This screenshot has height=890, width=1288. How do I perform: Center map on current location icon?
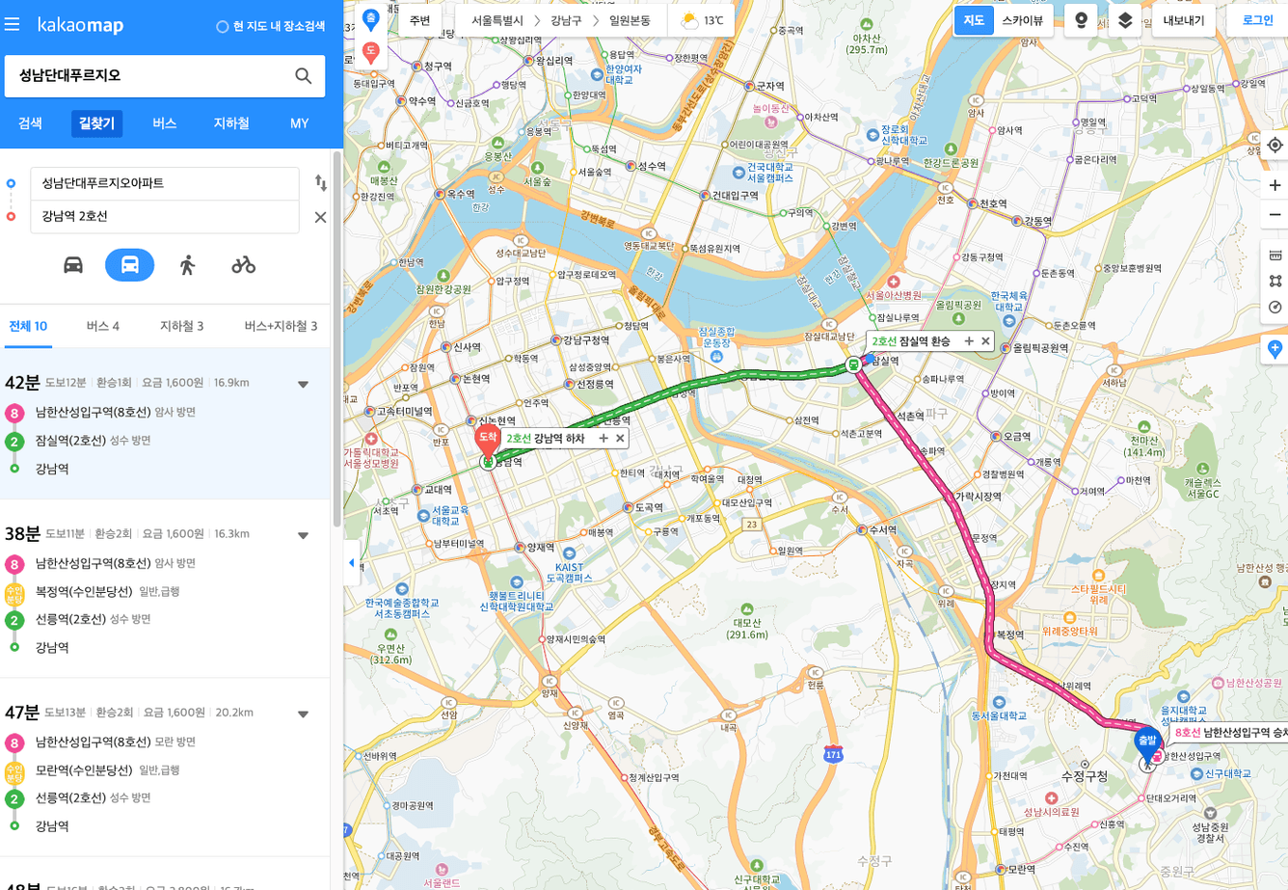[1275, 146]
